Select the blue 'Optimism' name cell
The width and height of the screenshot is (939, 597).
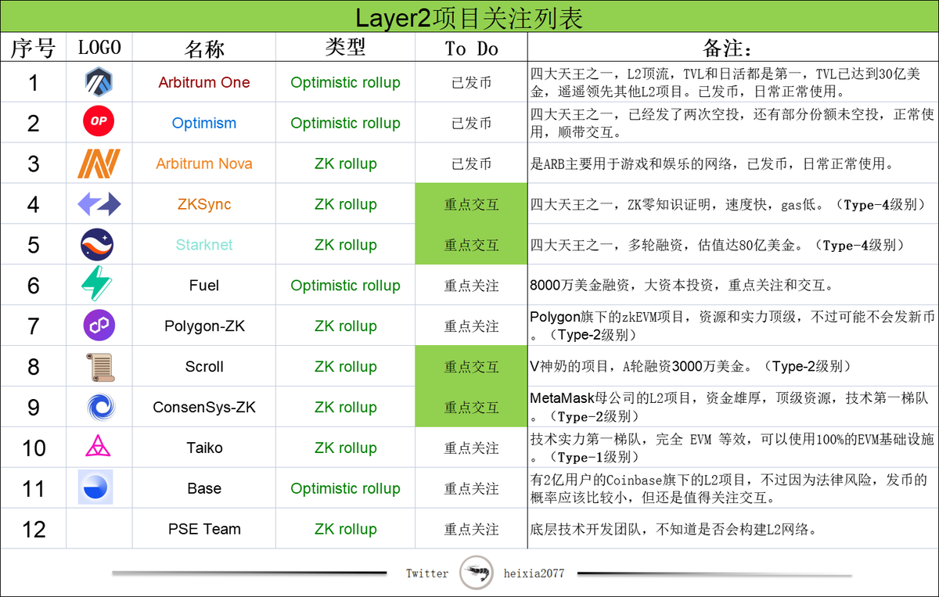(x=204, y=123)
